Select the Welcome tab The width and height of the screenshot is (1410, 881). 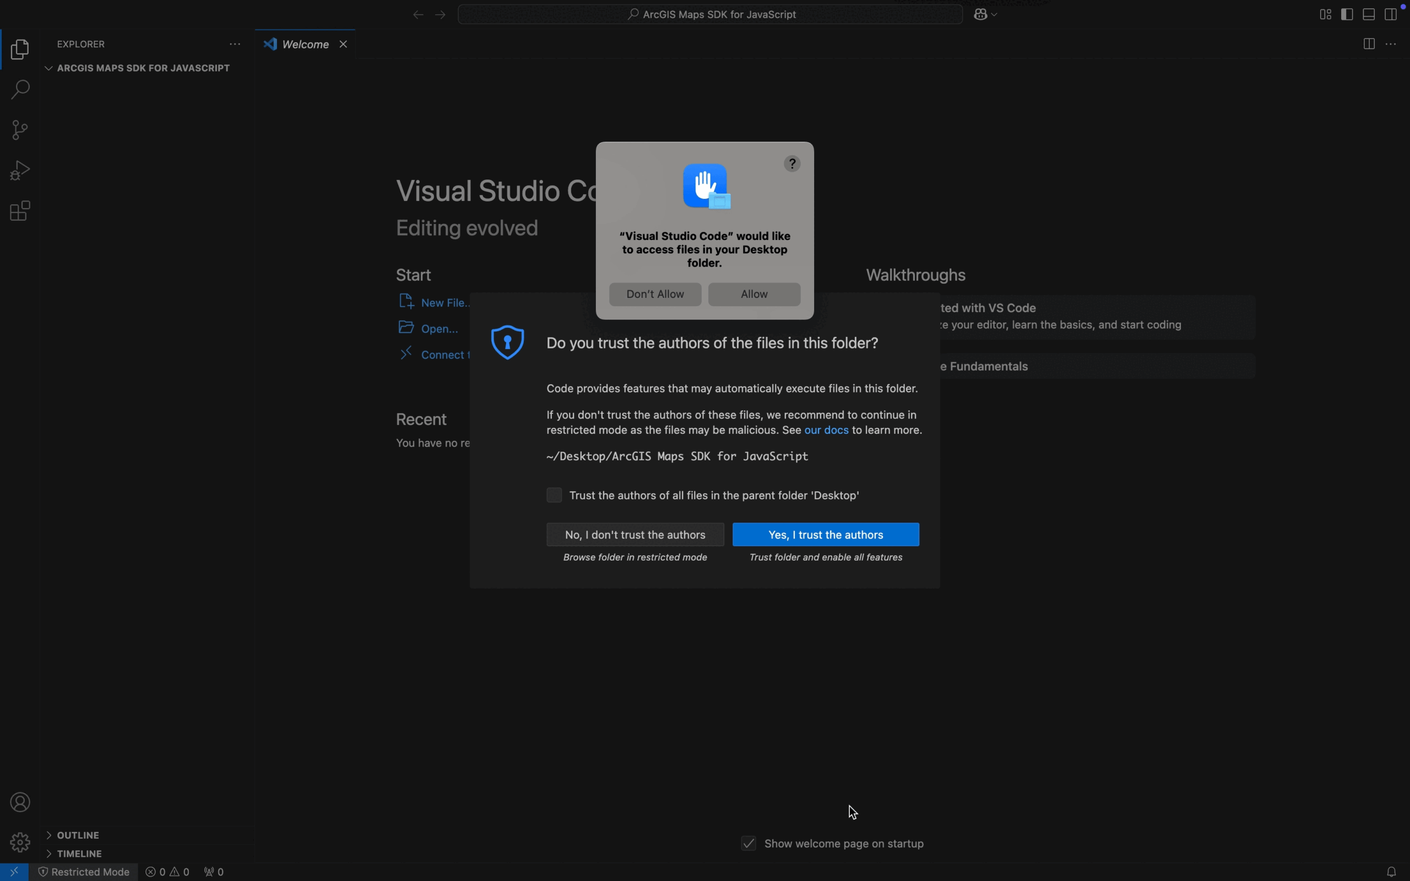305,45
